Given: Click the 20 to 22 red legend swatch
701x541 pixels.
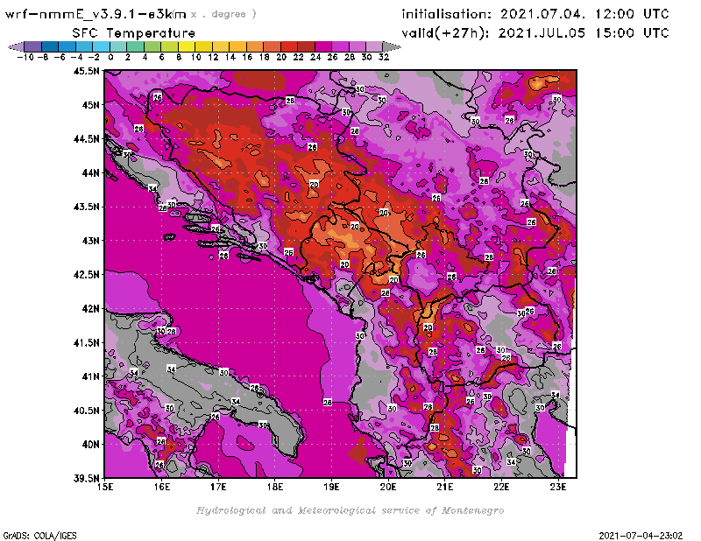Looking at the screenshot, I should click(289, 46).
